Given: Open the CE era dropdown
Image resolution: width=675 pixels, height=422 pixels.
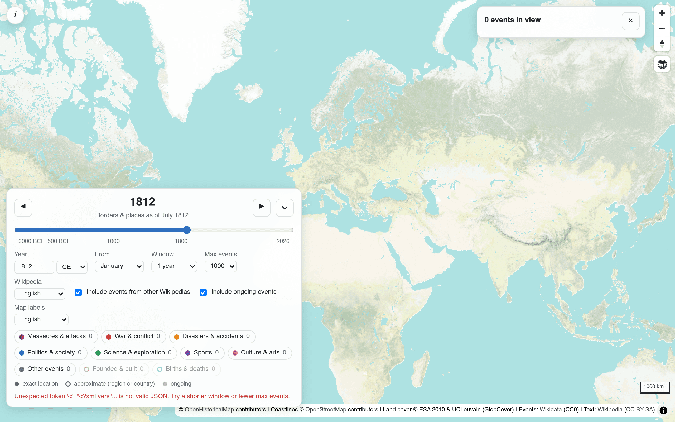Looking at the screenshot, I should (72, 267).
